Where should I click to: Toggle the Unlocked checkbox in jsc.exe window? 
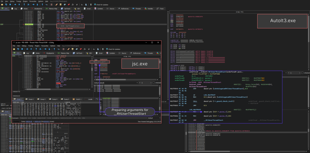[153, 83]
